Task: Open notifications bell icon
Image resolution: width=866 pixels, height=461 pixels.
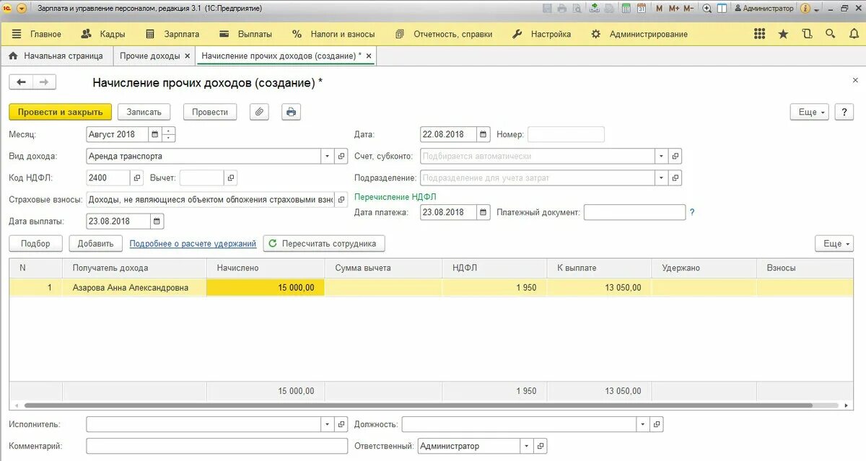Action: point(854,34)
